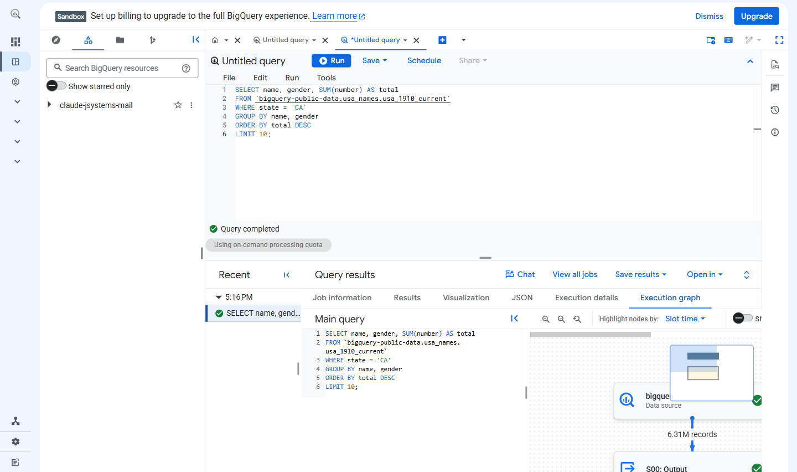797x472 pixels.
Task: Open the home tab dropdown arrow
Action: point(226,40)
